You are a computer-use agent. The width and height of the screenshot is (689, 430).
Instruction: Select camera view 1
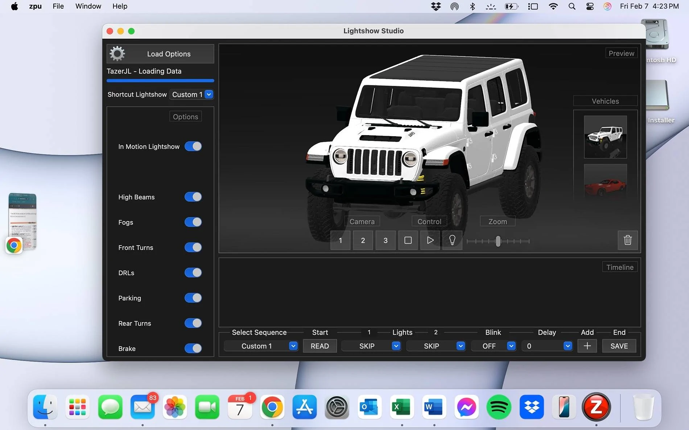(340, 240)
